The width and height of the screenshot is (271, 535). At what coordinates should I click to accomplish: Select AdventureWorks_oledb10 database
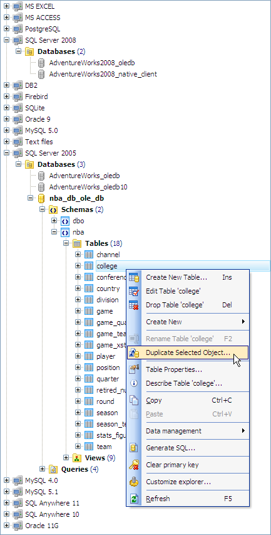coord(88,187)
